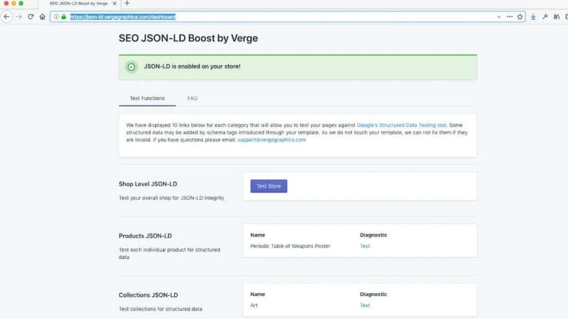This screenshot has height=319, width=568.
Task: Open the page actions three-dot menu
Action: pyautogui.click(x=510, y=17)
